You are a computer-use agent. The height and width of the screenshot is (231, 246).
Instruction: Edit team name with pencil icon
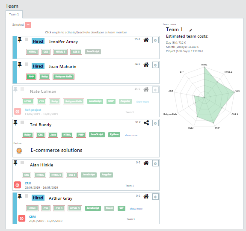click(191, 30)
